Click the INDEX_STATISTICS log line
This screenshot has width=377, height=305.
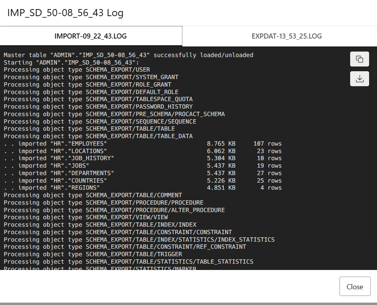coord(139,240)
